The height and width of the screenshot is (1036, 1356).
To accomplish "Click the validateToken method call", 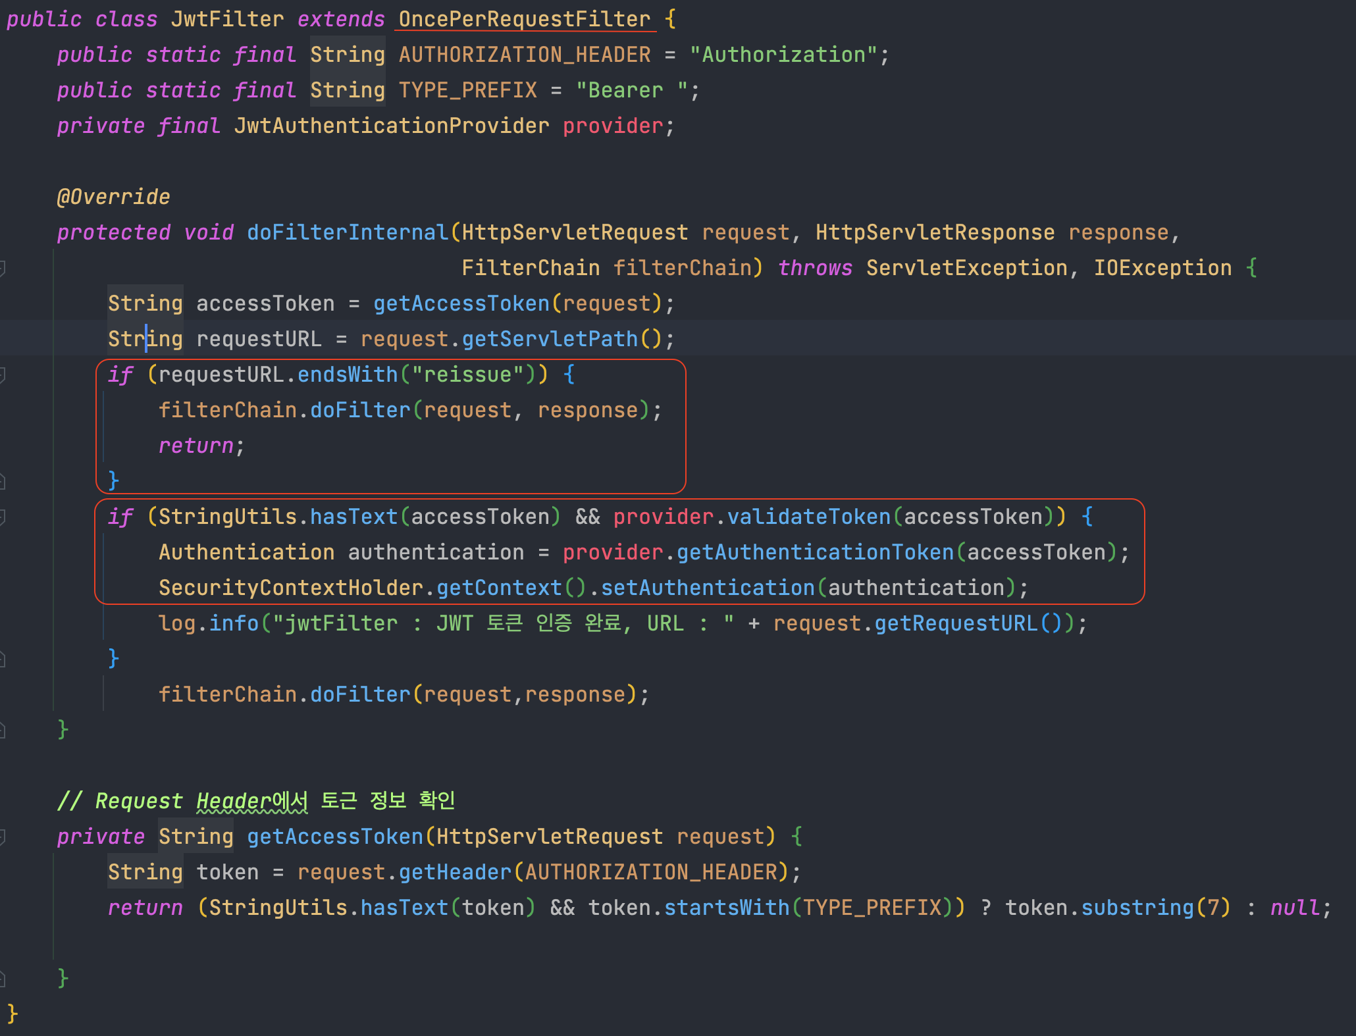I will 808,517.
